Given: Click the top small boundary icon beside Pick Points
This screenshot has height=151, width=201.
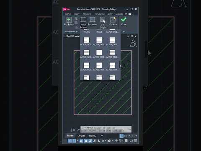Looking at the screenshot, I should click(76, 19).
